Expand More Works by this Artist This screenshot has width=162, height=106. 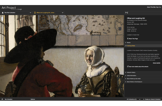(x=143, y=79)
